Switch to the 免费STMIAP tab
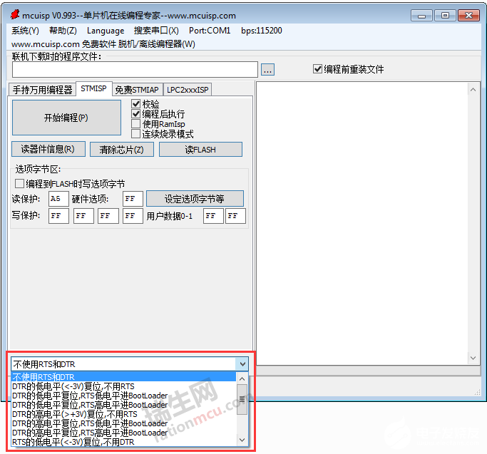This screenshot has height=454, width=487. 137,90
